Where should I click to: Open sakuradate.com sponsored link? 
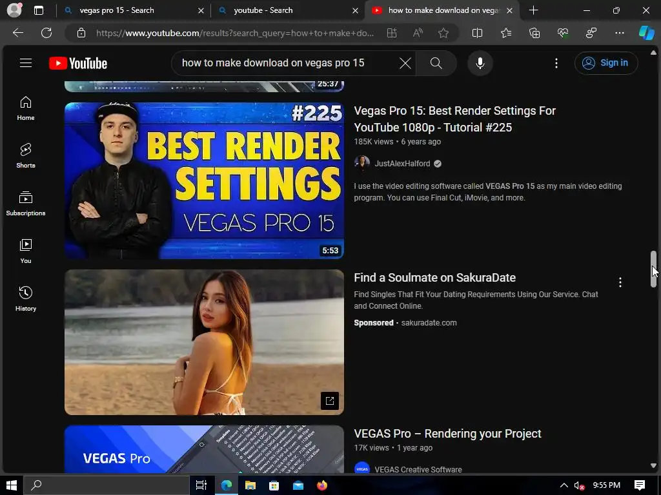(x=429, y=323)
